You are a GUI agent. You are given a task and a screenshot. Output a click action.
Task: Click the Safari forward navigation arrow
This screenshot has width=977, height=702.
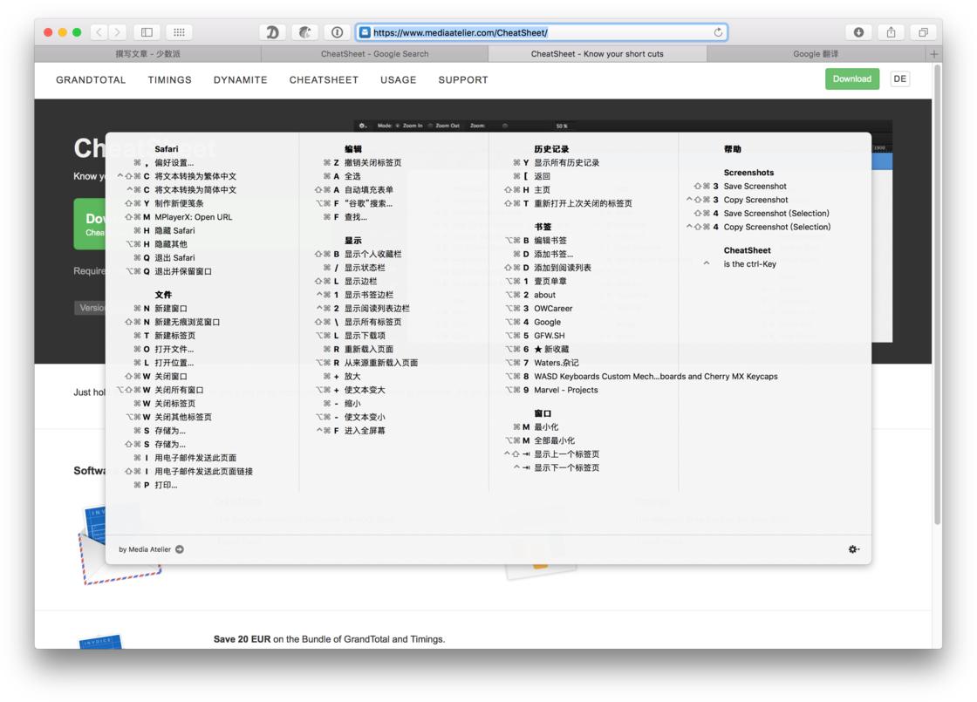(x=117, y=31)
